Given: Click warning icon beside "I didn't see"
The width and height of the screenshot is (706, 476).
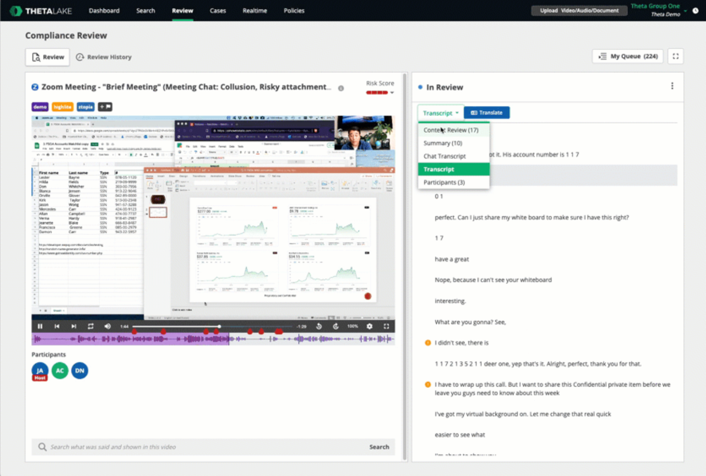Looking at the screenshot, I should 428,343.
